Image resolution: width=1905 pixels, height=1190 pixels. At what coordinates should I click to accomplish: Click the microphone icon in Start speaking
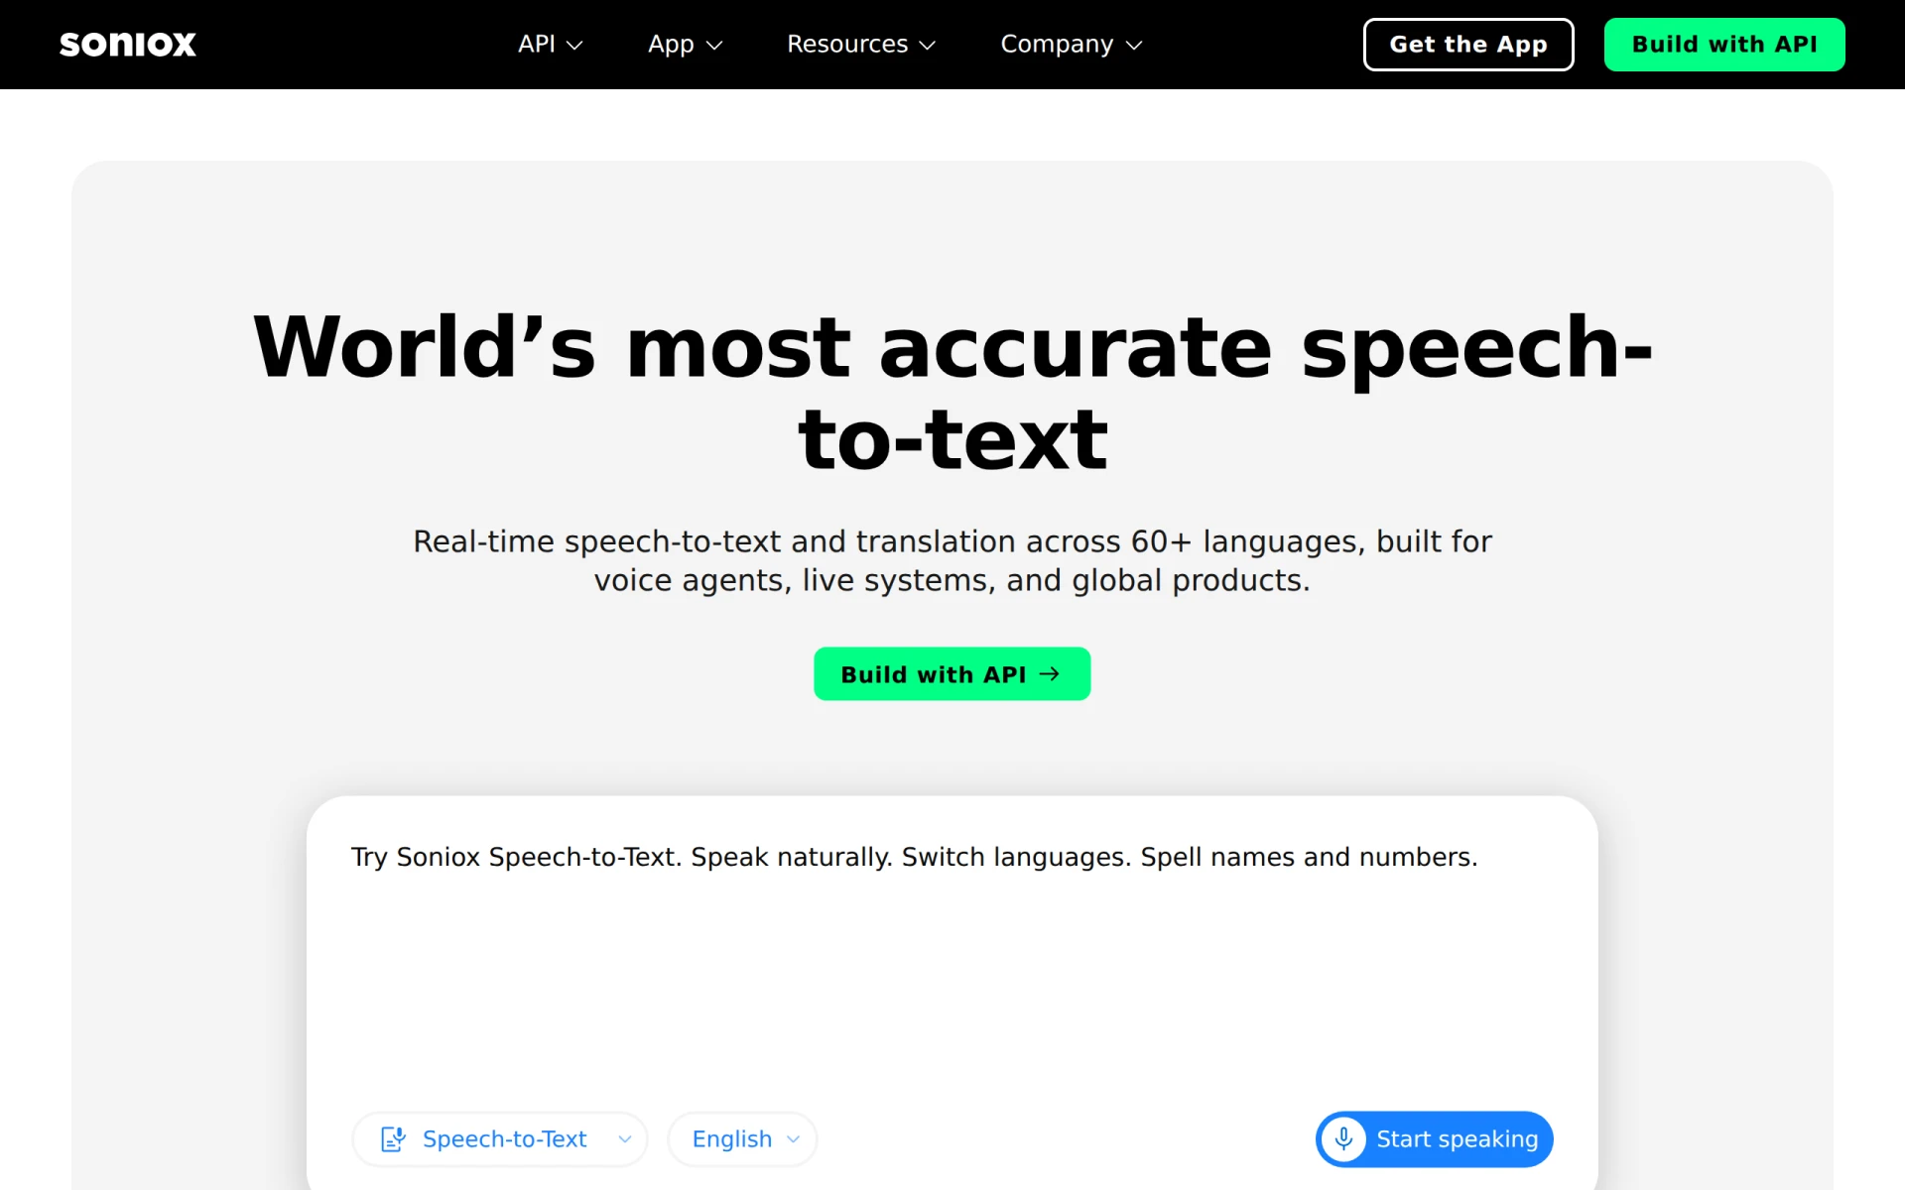click(x=1343, y=1138)
